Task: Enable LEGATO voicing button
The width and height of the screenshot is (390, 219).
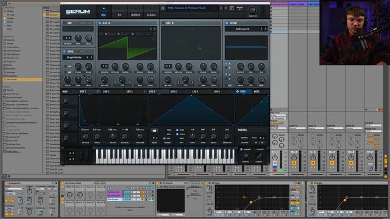Action: (245, 142)
